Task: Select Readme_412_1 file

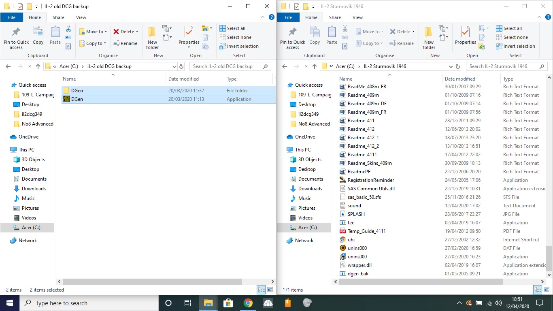Action: (363, 138)
